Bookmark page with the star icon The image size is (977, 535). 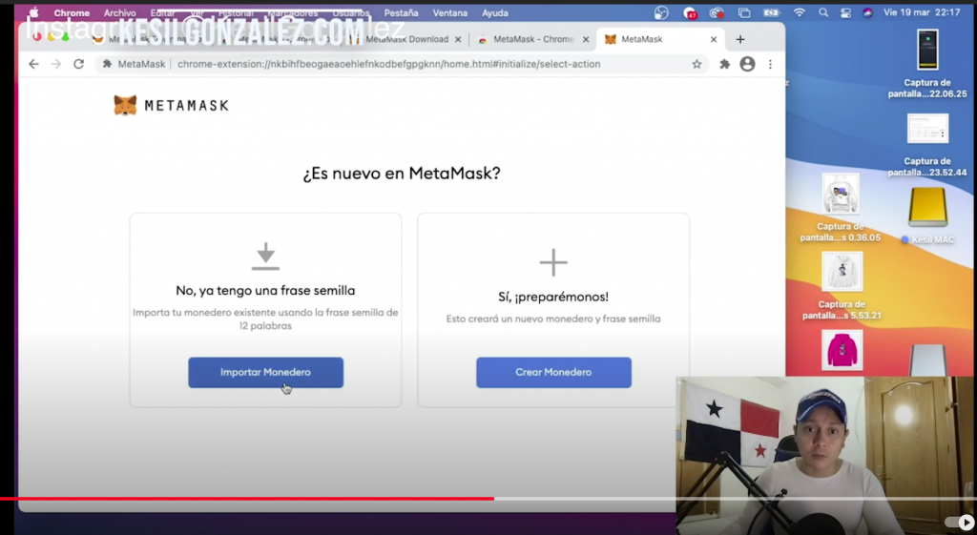click(x=696, y=64)
